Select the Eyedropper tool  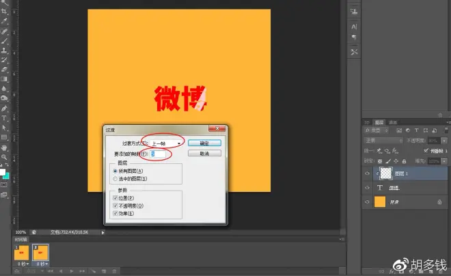(4, 20)
